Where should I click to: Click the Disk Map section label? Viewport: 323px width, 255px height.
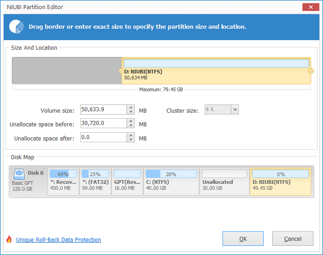(22, 157)
